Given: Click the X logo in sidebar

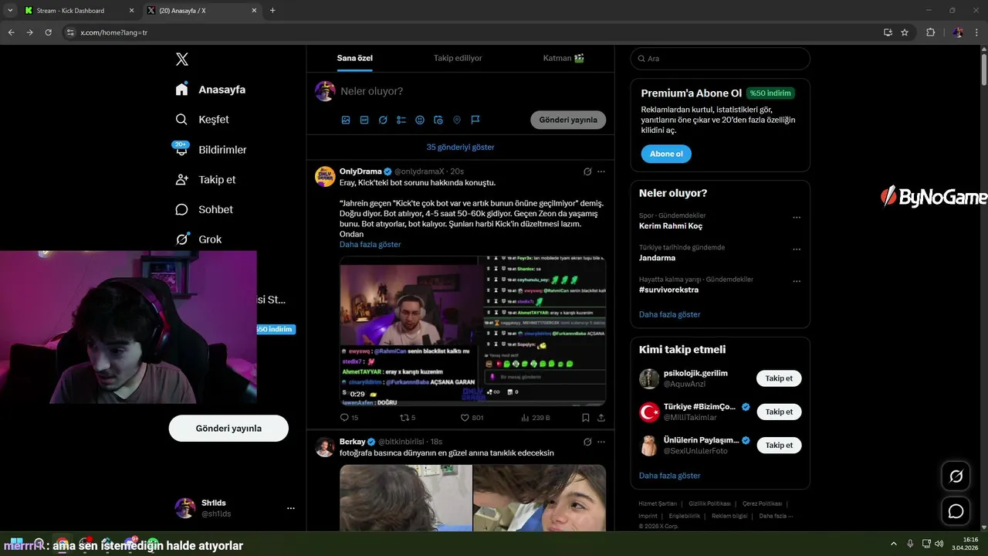Looking at the screenshot, I should (x=181, y=59).
